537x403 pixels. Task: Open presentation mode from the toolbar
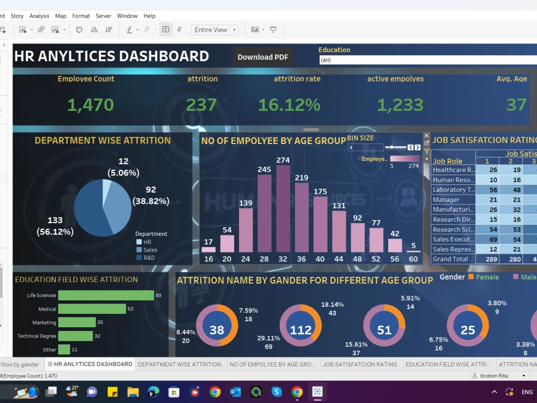point(273,30)
